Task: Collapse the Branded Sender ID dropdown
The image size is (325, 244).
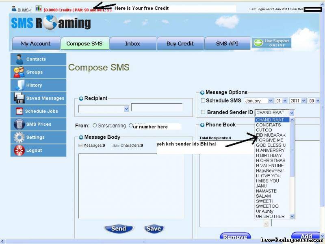Action: 292,113
